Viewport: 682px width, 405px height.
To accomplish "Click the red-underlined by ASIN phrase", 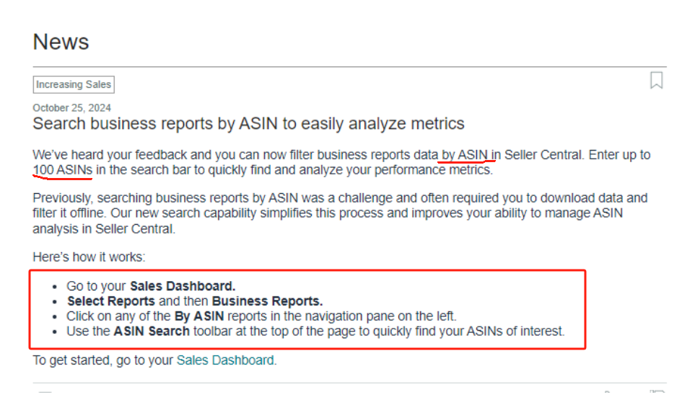I will coord(467,154).
